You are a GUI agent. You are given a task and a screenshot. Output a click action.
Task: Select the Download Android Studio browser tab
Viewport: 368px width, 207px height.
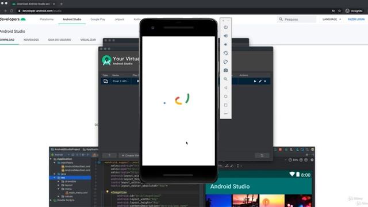point(33,4)
